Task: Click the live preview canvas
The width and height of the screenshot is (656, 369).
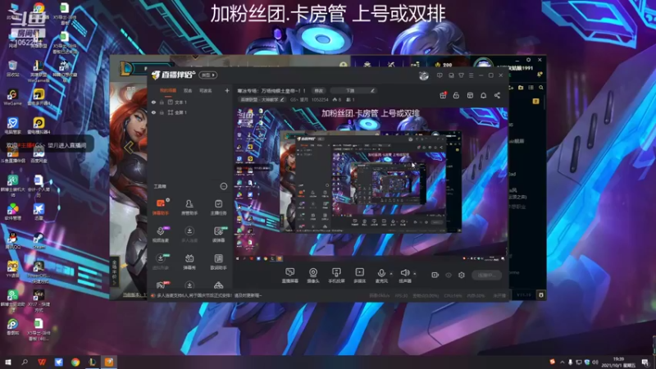Action: pos(371,184)
